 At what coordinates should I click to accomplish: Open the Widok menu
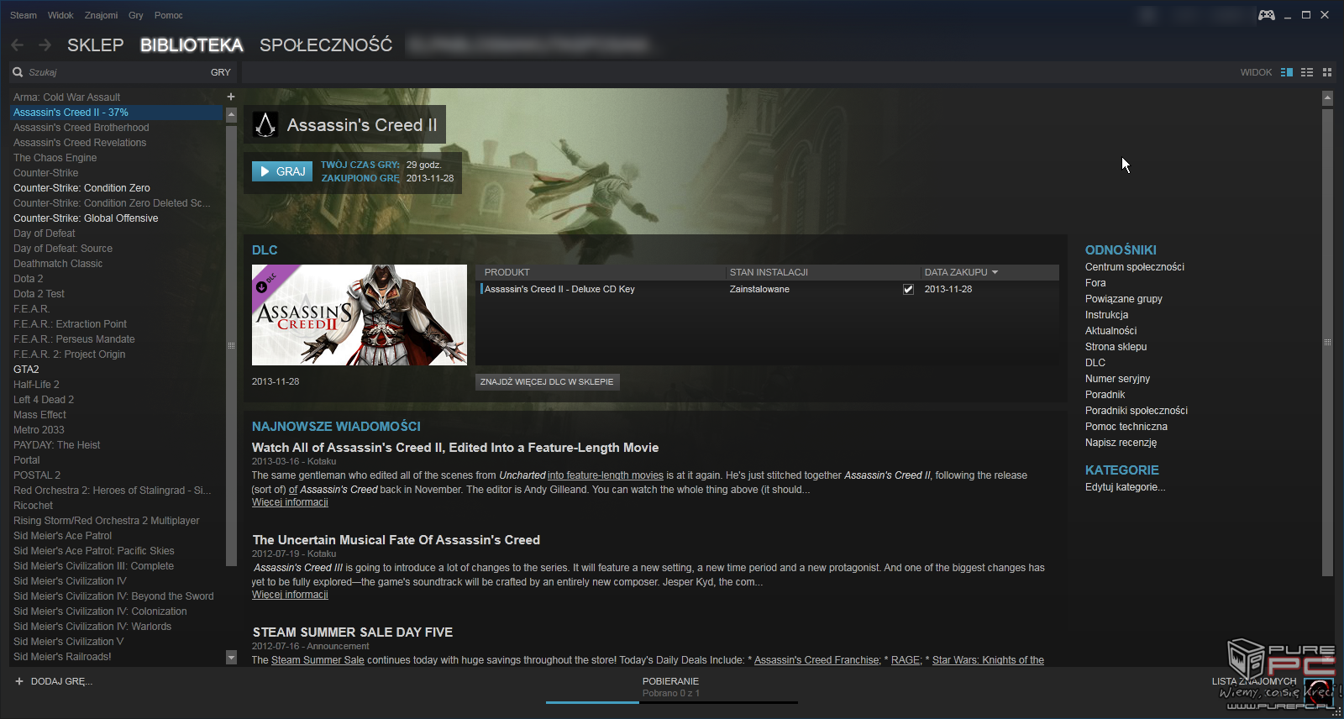(x=60, y=15)
